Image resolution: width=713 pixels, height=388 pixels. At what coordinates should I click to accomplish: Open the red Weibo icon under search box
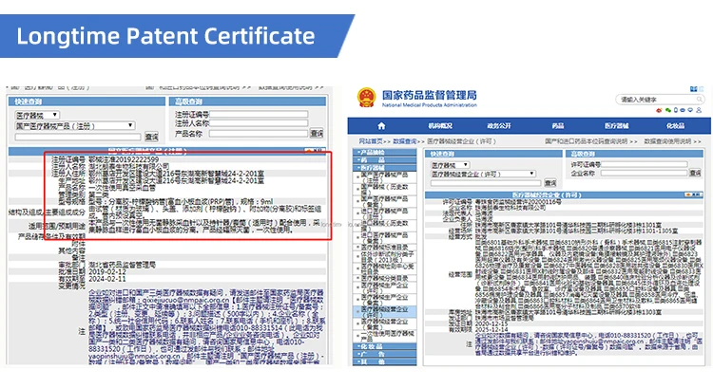click(659, 110)
